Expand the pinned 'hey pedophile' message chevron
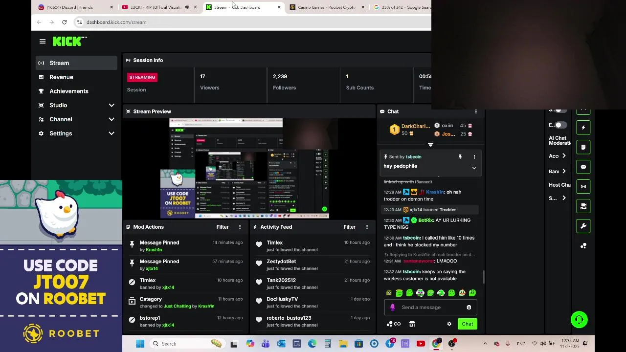 point(474,168)
